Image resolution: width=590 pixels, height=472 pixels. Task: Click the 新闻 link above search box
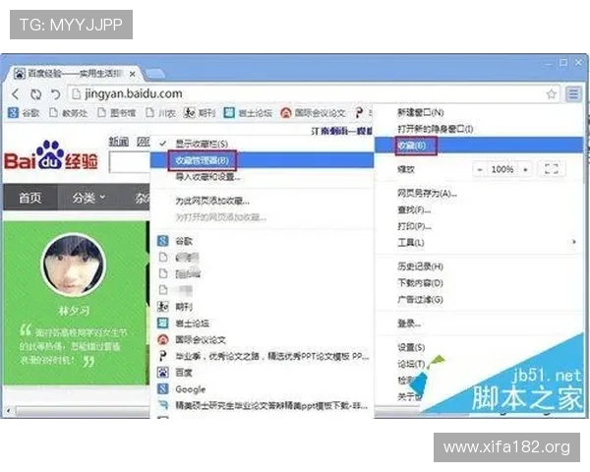tap(119, 142)
